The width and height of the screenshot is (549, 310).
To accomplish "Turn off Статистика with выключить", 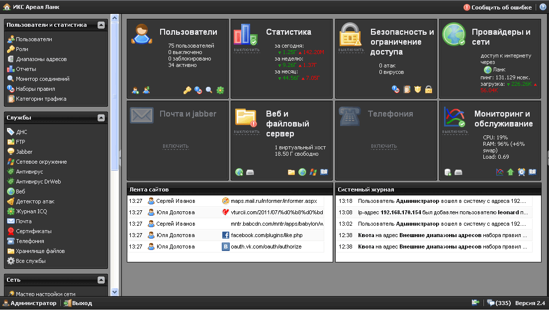I will [247, 50].
